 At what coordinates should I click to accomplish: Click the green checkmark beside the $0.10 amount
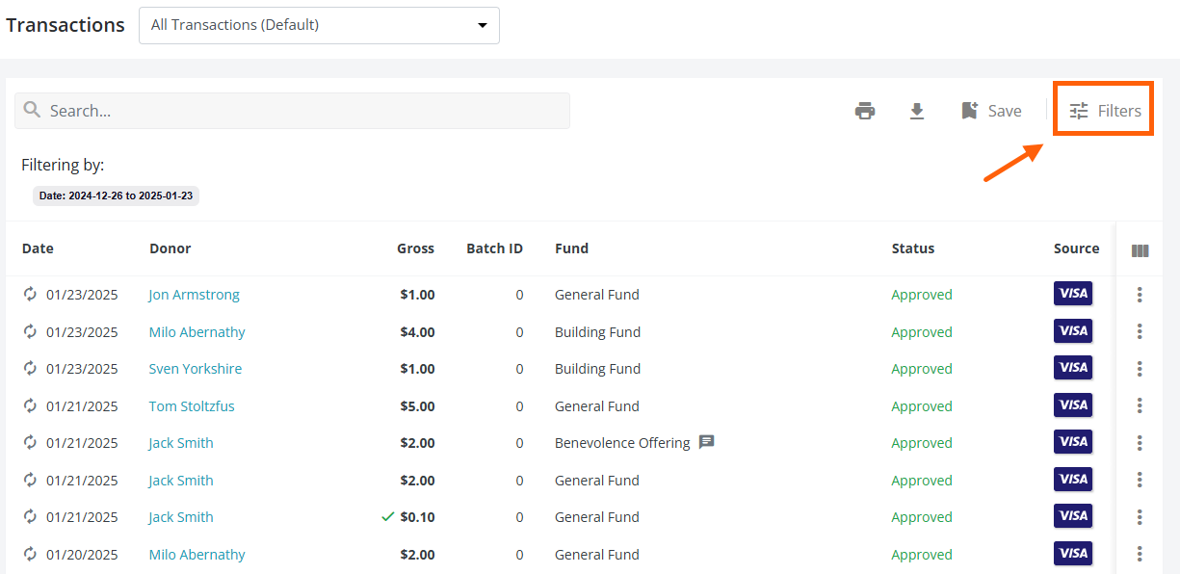388,516
